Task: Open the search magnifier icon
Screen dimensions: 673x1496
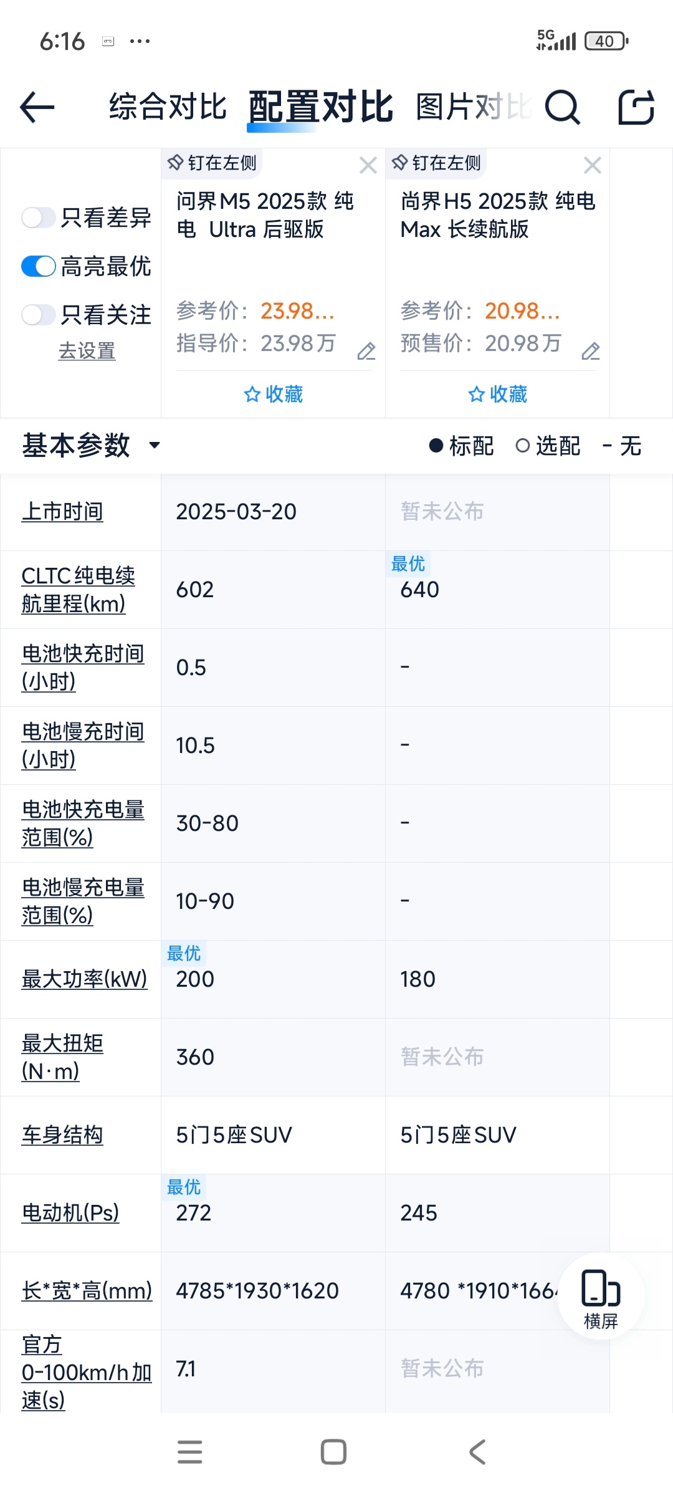Action: tap(562, 107)
